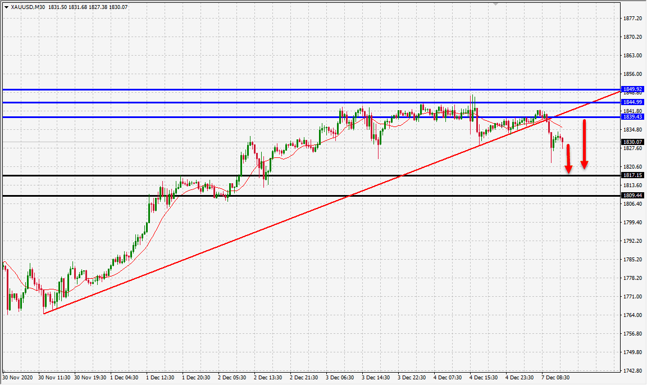The height and width of the screenshot is (385, 647).
Task: Click the 1817.15 black price label
Action: pos(632,175)
